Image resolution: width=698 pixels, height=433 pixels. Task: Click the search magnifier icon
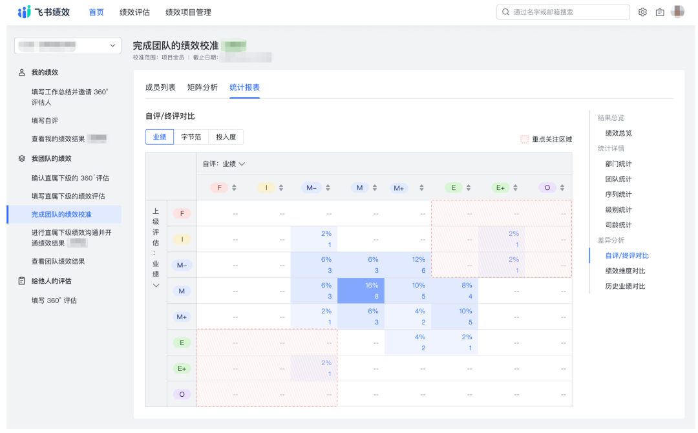[x=505, y=12]
